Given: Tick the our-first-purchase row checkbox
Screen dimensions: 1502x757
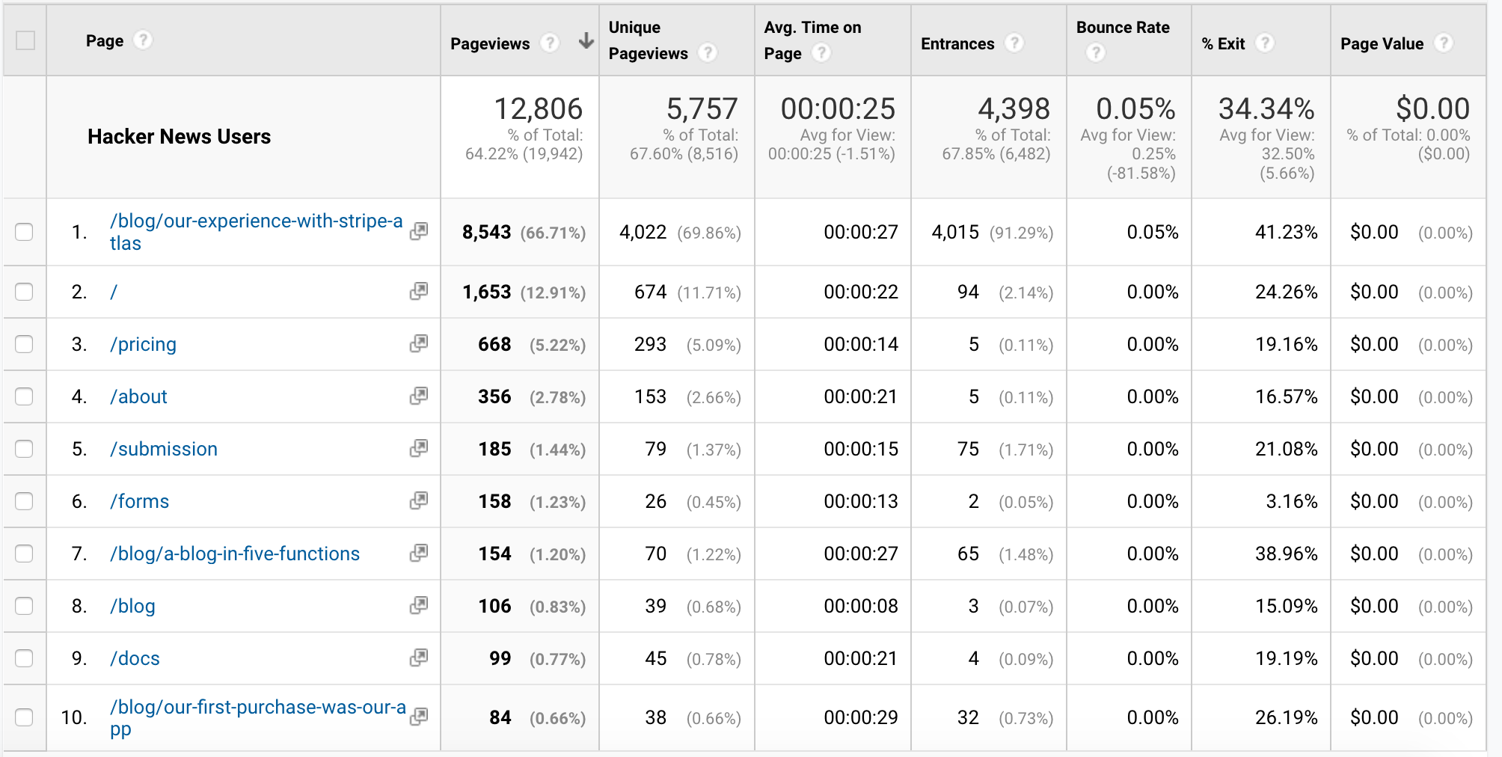Looking at the screenshot, I should pos(25,717).
